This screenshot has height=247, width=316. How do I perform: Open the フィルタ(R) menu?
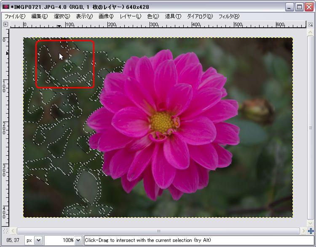coord(229,16)
